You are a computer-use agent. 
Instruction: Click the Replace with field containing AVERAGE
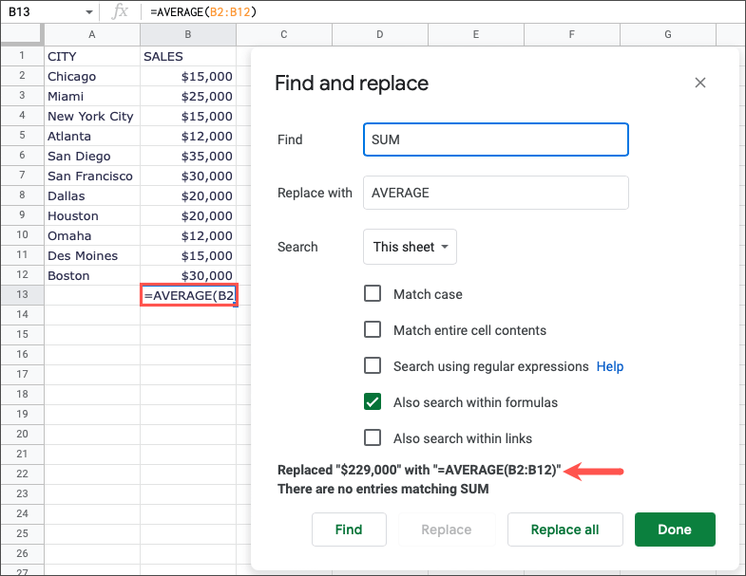click(x=496, y=193)
